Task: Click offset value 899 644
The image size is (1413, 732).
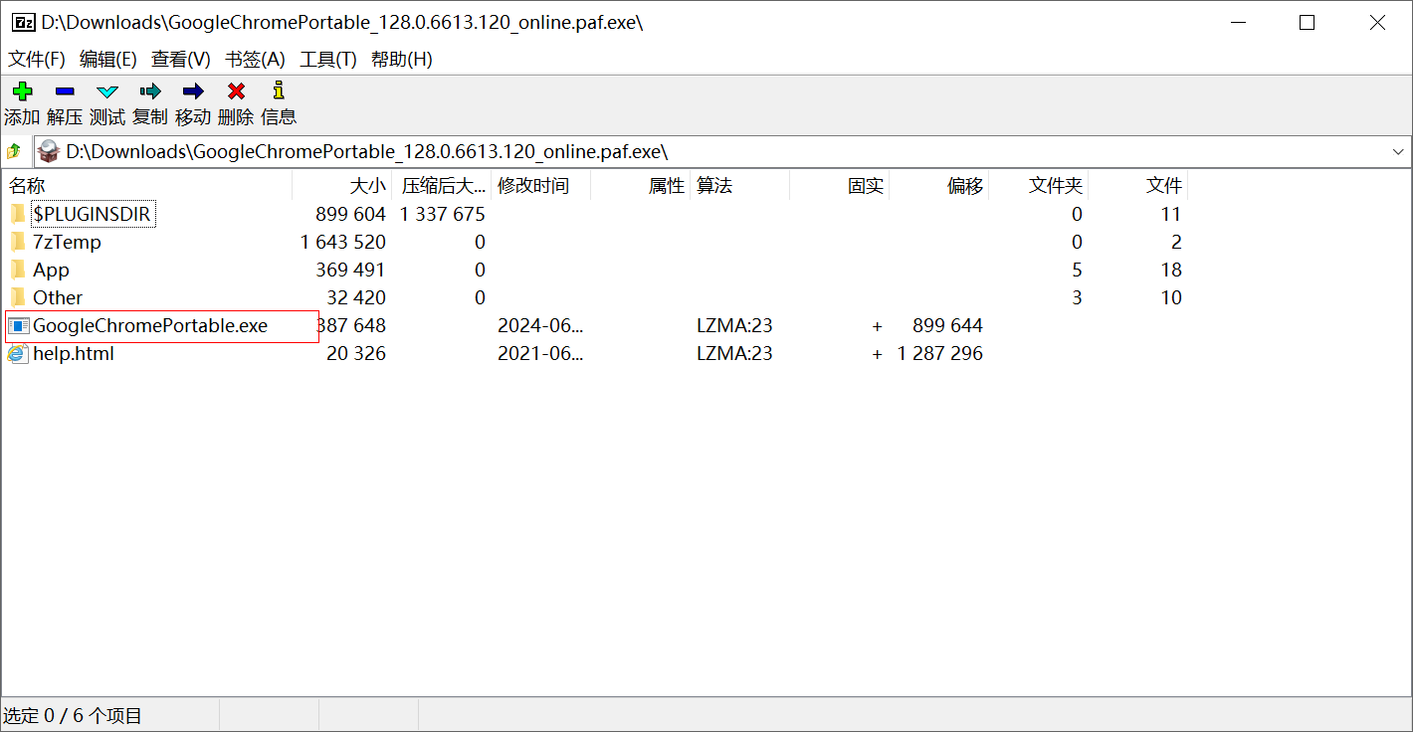Action: click(947, 325)
